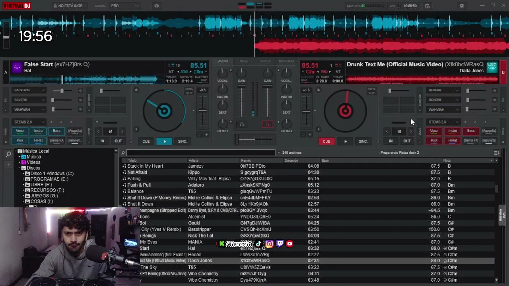Toggle the Bass stem pad on deck A
Image resolution: width=509 pixels, height=286 pixels.
(x=56, y=131)
